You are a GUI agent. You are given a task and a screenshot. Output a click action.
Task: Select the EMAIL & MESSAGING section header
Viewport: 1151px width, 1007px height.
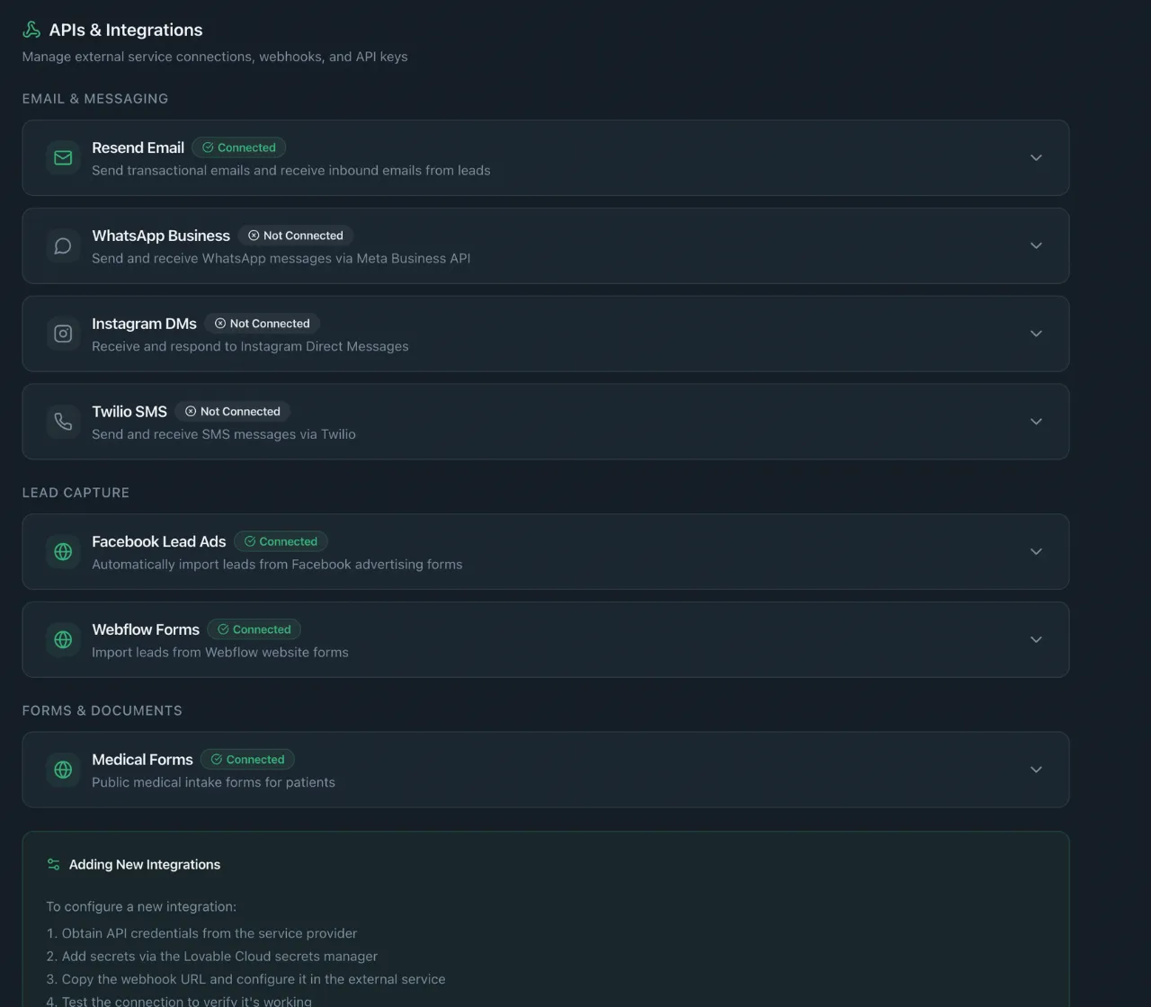95,99
